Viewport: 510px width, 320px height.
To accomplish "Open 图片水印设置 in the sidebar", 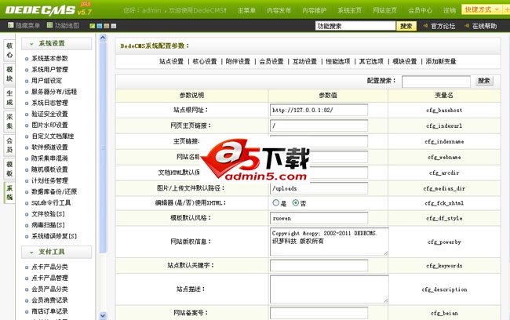I will click(49, 125).
